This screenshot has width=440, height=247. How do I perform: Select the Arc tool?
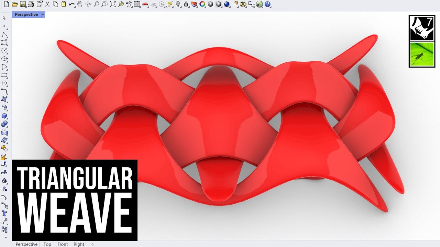[x=4, y=67]
